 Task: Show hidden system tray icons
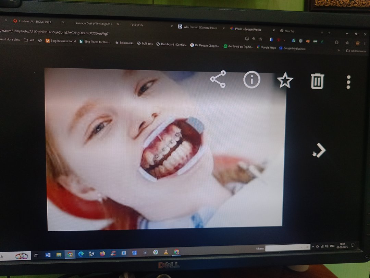pyautogui.click(x=313, y=246)
